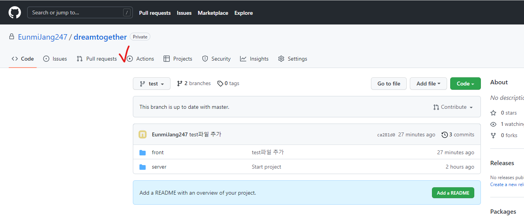Viewport: 524px width, 223px height.
Task: Click the GitHub octocat logo
Action: coord(15,12)
